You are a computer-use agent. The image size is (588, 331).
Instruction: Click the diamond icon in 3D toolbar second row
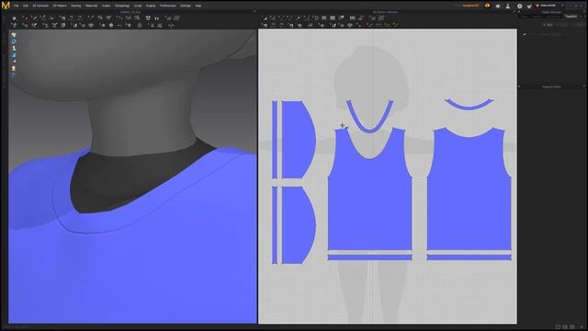[x=91, y=26]
